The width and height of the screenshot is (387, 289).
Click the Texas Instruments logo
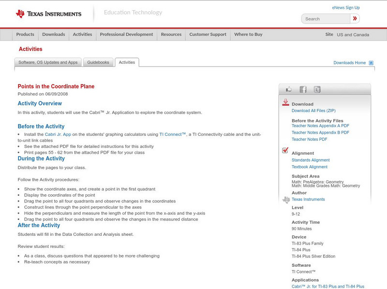click(x=48, y=14)
